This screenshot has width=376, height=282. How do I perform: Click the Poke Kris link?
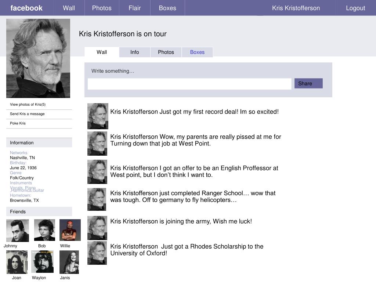click(18, 123)
